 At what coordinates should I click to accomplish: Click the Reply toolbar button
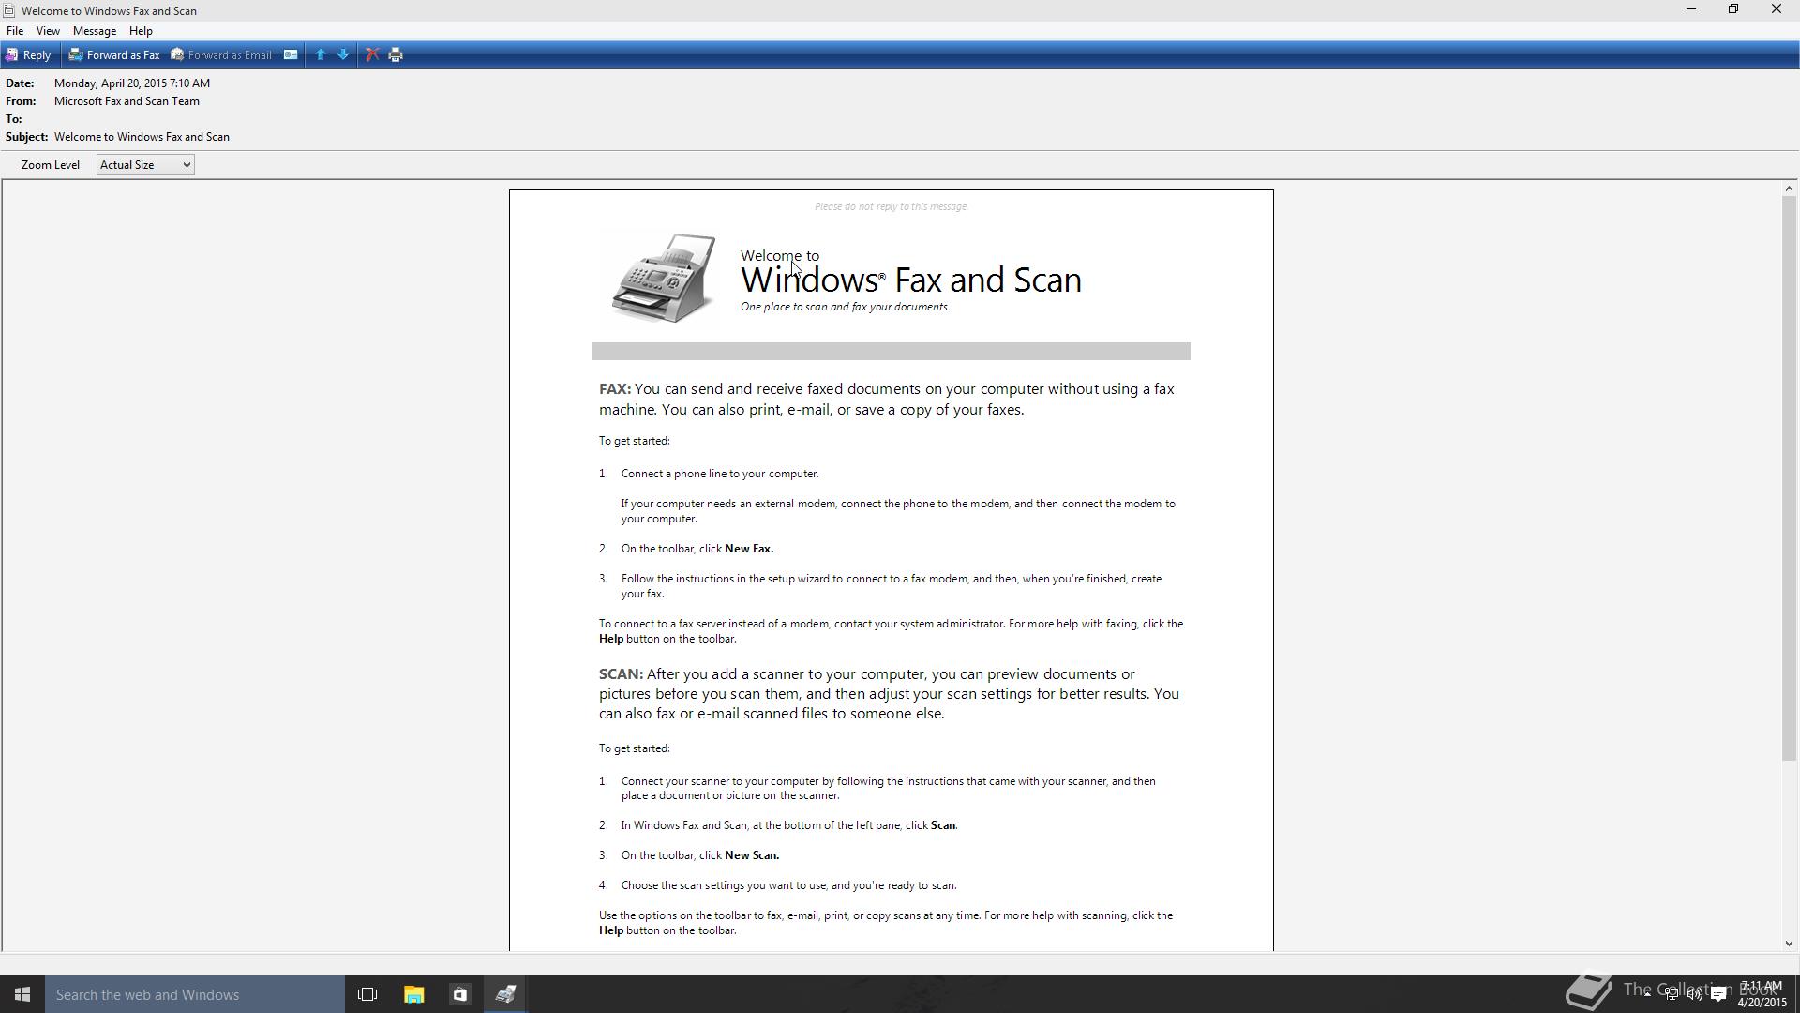click(28, 55)
